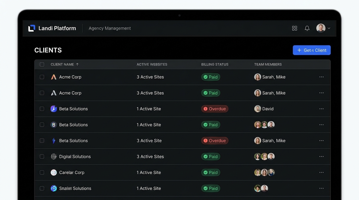
Task: Click team avatars in Digiial Solutions row
Action: (x=264, y=157)
